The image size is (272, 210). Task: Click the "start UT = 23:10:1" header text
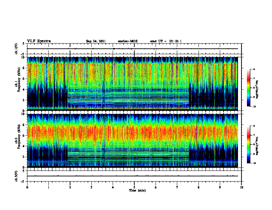click(166, 41)
